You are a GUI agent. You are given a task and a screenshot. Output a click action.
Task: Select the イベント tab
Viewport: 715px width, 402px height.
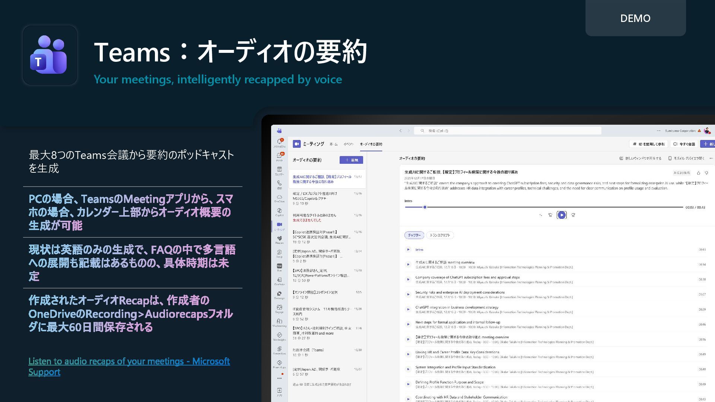tap(349, 144)
